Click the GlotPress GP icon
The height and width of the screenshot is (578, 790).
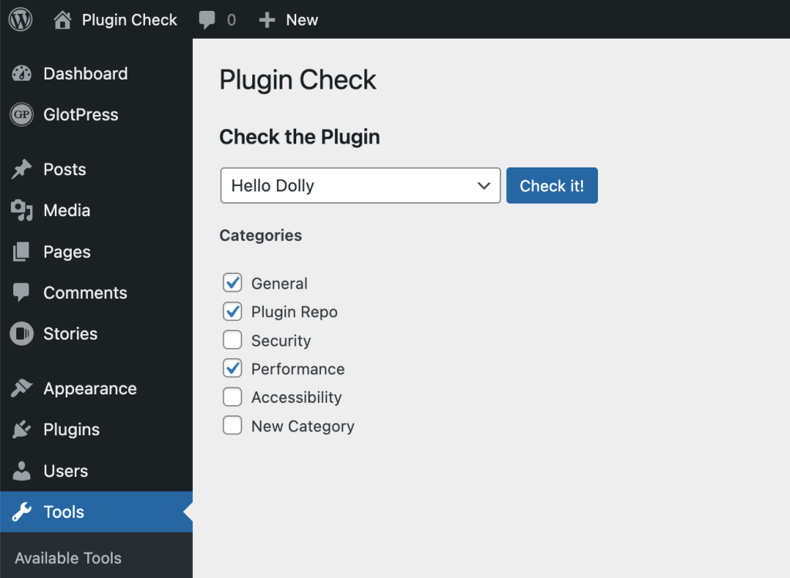(x=22, y=114)
